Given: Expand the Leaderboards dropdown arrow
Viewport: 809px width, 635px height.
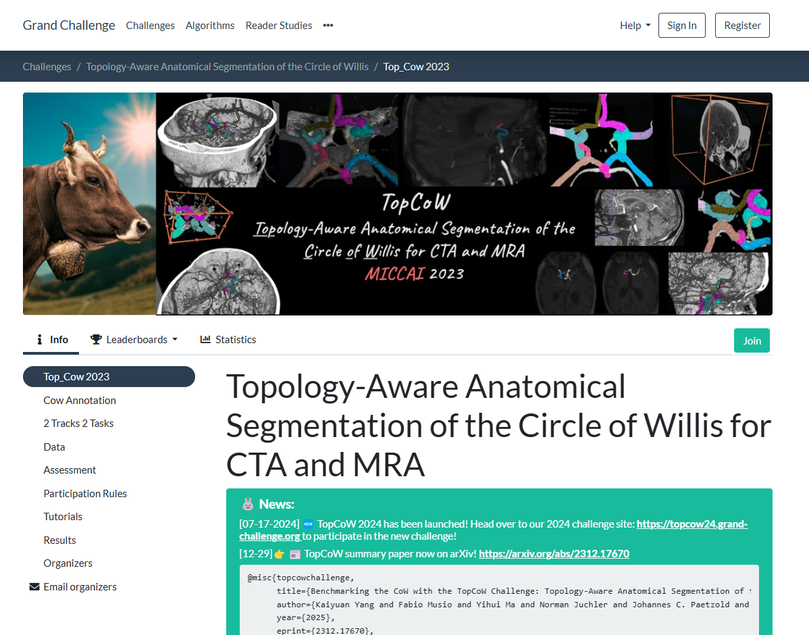Looking at the screenshot, I should pos(175,340).
